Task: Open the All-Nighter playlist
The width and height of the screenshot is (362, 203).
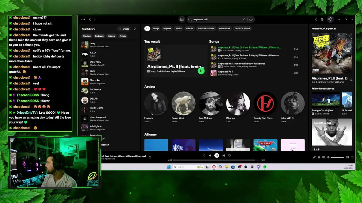Action: coord(109,128)
